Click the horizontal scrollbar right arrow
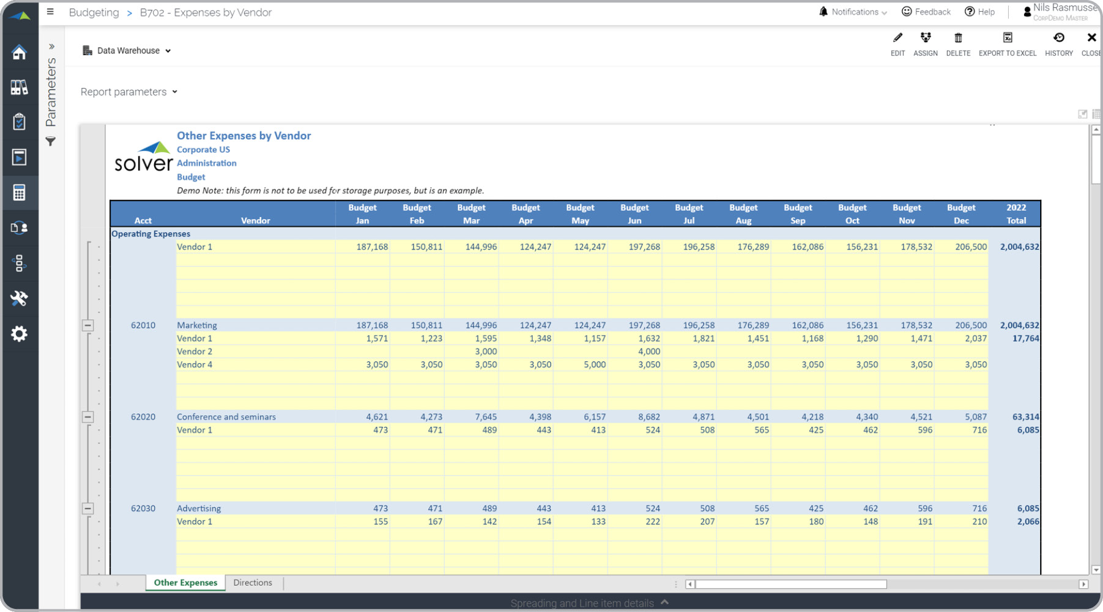 coord(1083,584)
